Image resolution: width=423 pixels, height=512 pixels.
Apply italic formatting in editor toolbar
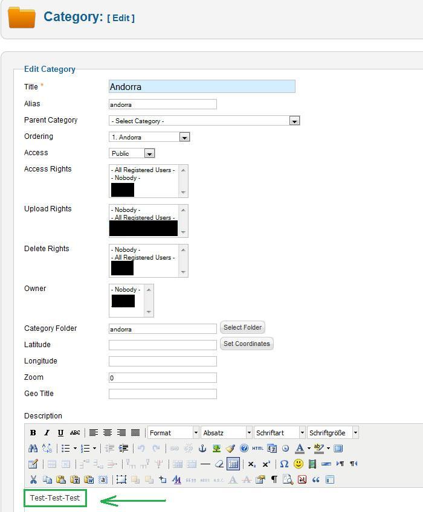47,433
